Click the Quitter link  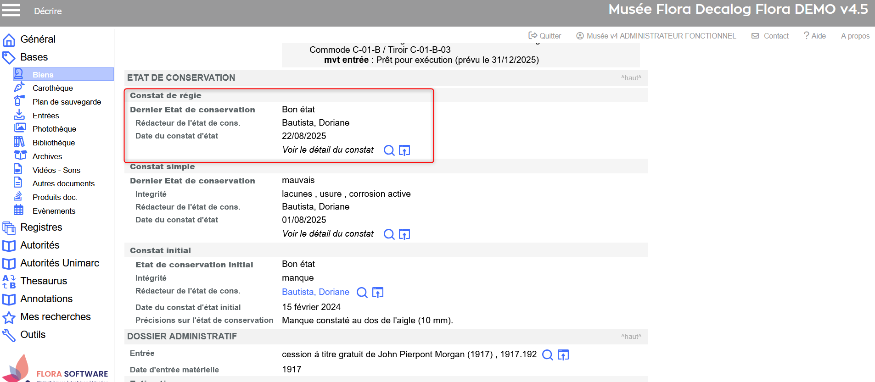coord(545,36)
